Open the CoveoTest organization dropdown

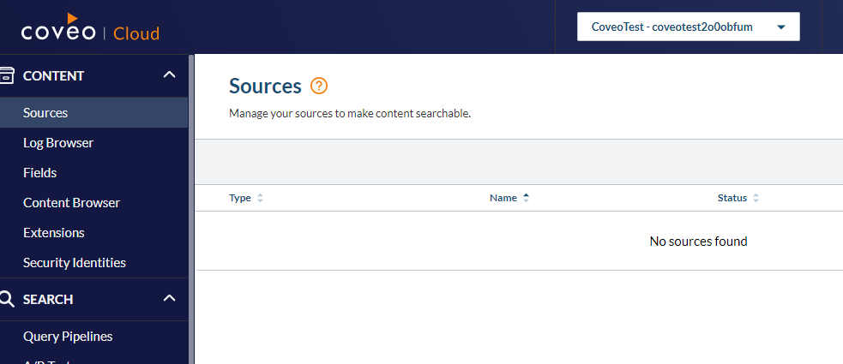click(688, 27)
